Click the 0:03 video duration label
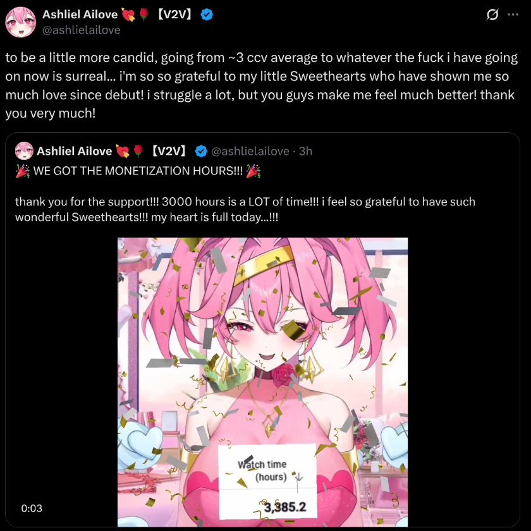The height and width of the screenshot is (531, 531). coord(32,508)
